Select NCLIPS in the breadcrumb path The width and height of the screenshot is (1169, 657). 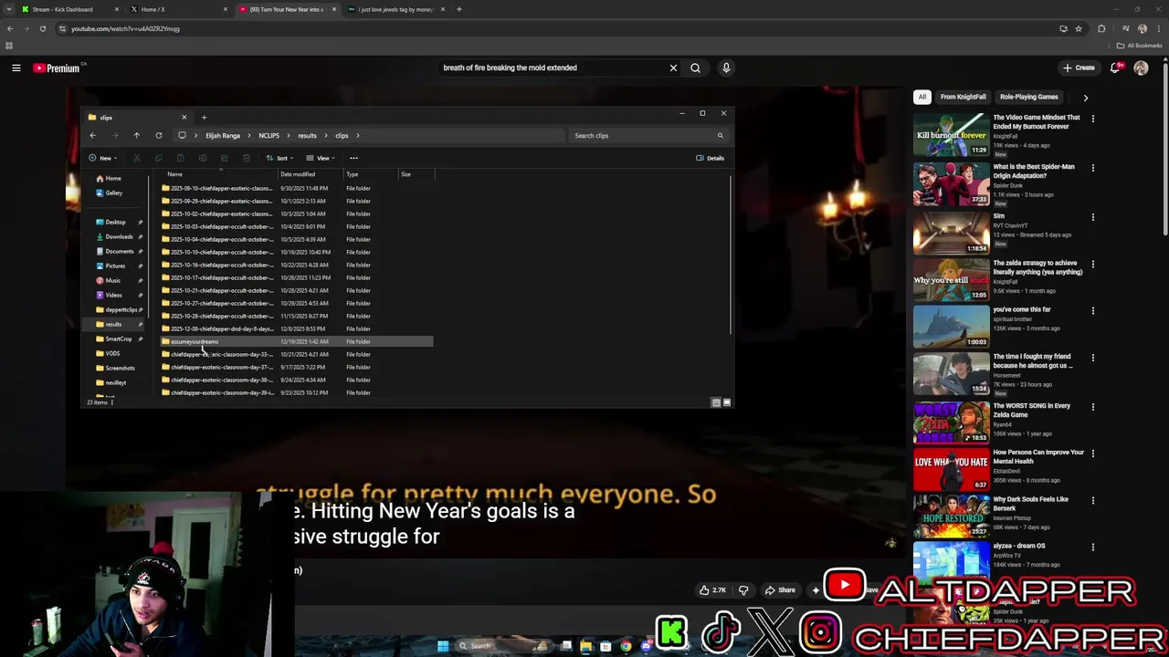[x=269, y=135]
